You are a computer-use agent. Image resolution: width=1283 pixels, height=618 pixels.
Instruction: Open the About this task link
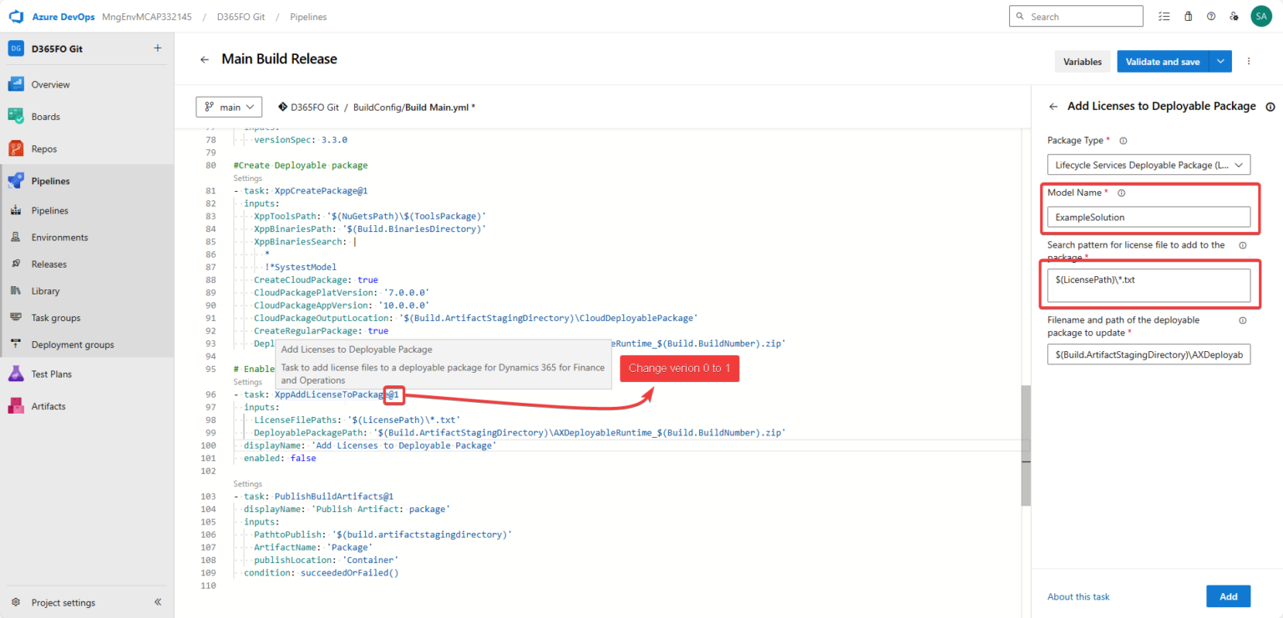1078,596
